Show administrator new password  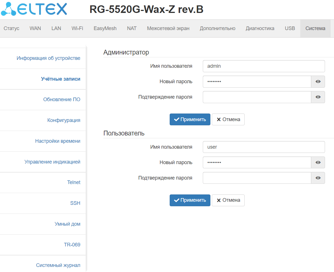[318, 81]
